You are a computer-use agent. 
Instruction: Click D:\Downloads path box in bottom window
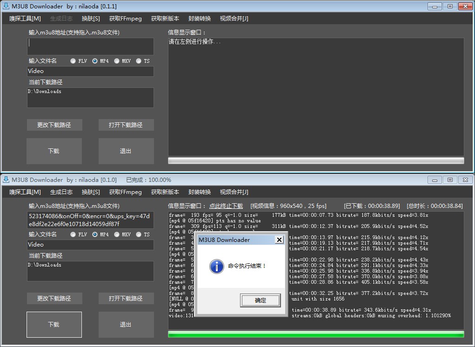click(90, 271)
